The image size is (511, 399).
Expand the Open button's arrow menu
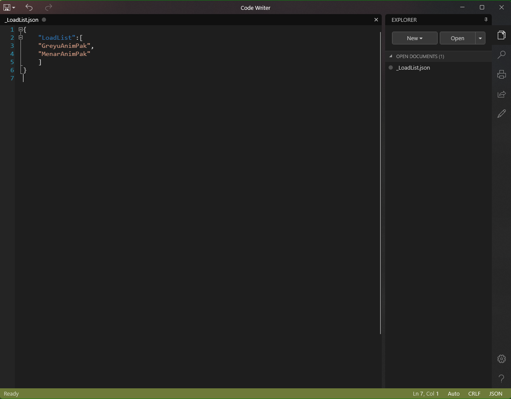(x=480, y=38)
